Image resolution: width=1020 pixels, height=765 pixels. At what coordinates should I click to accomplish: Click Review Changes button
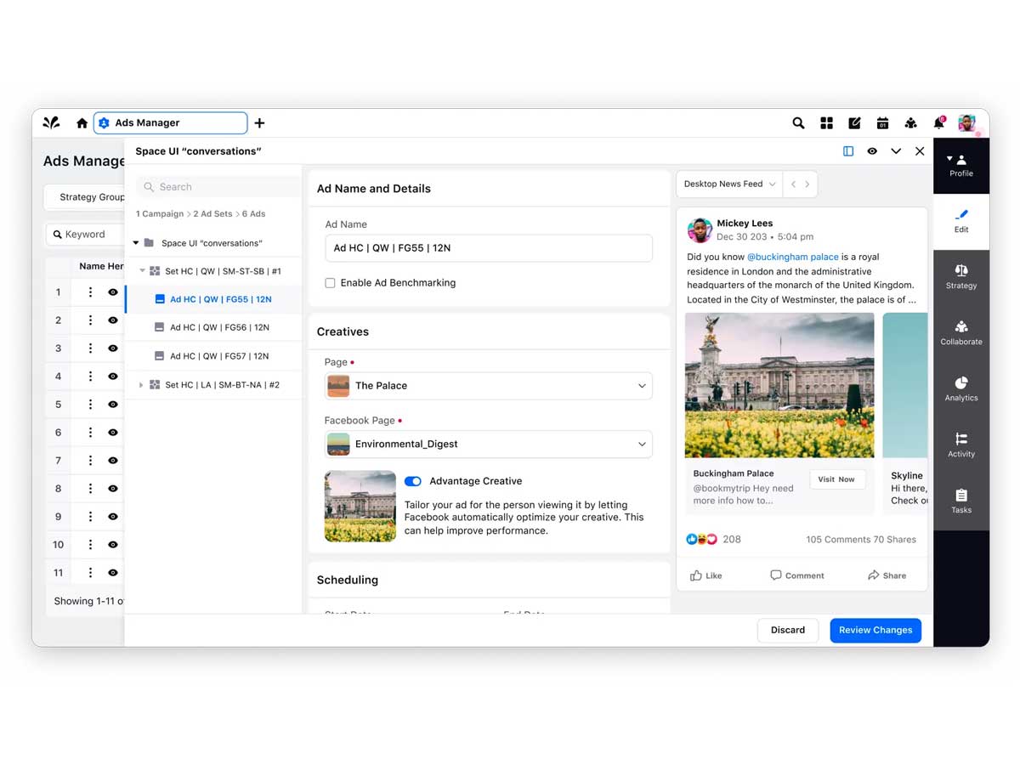click(x=875, y=630)
